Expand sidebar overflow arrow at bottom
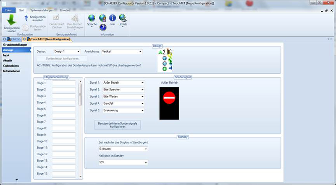The height and width of the screenshot is (185, 336). click(x=17, y=180)
